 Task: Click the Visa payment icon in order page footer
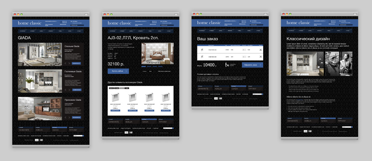pos(216,98)
